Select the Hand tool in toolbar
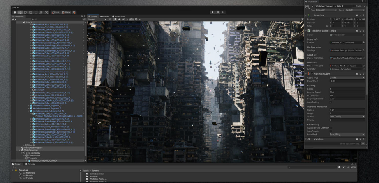 (15, 12)
